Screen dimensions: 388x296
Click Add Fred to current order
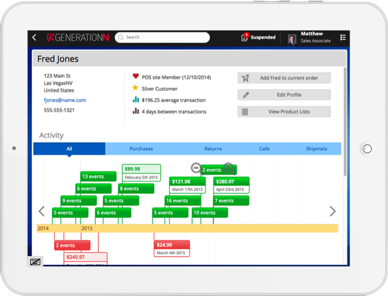click(x=284, y=78)
